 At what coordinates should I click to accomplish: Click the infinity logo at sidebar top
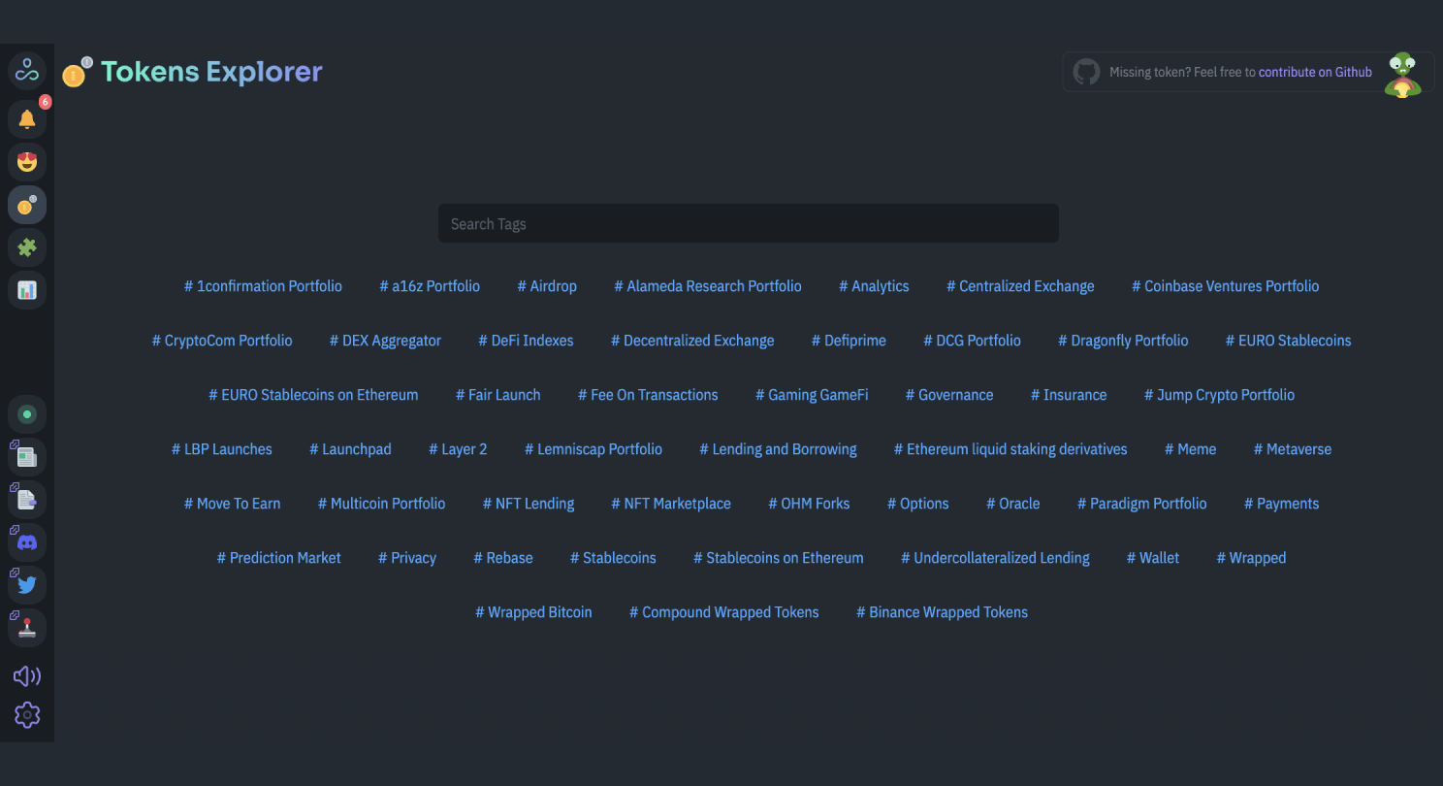click(x=27, y=71)
